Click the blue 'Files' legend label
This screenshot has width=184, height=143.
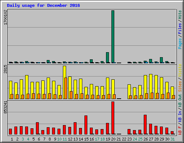[180, 28]
